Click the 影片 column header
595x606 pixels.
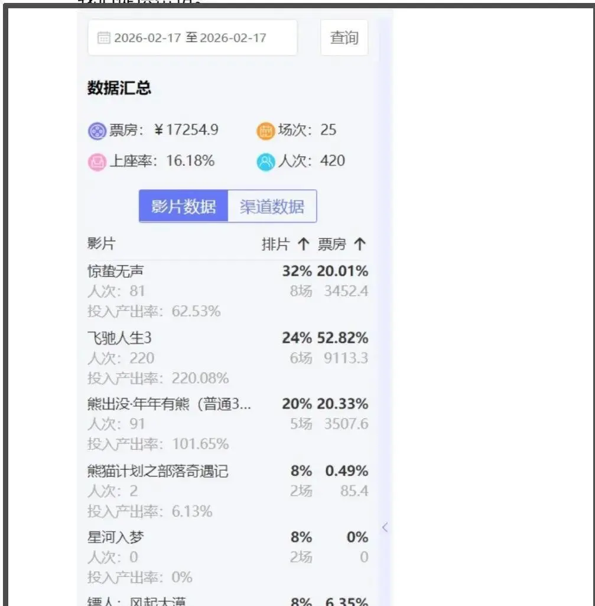[x=102, y=244]
